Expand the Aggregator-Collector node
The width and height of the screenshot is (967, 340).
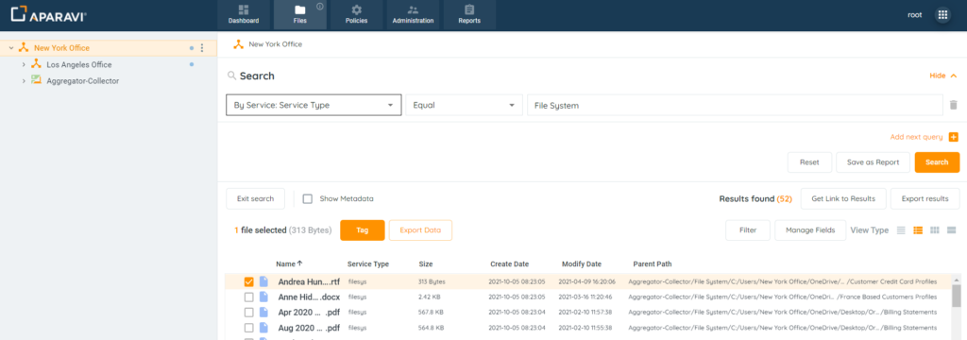coord(24,81)
